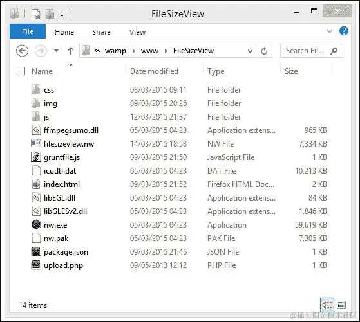Navigate to www in the address breadcrumb
This screenshot has width=360, height=322.
tap(149, 51)
